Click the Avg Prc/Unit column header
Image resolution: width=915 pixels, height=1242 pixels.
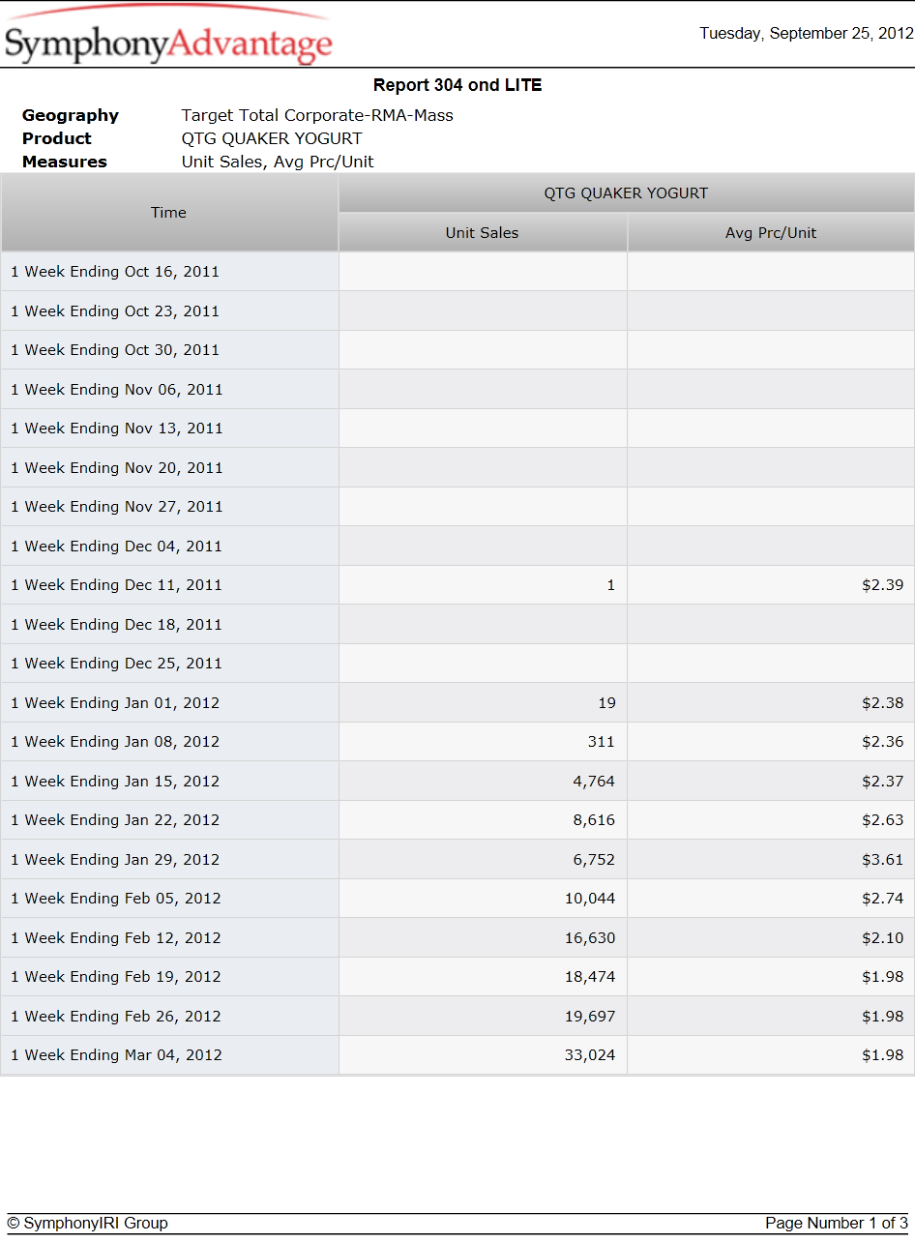(x=771, y=233)
